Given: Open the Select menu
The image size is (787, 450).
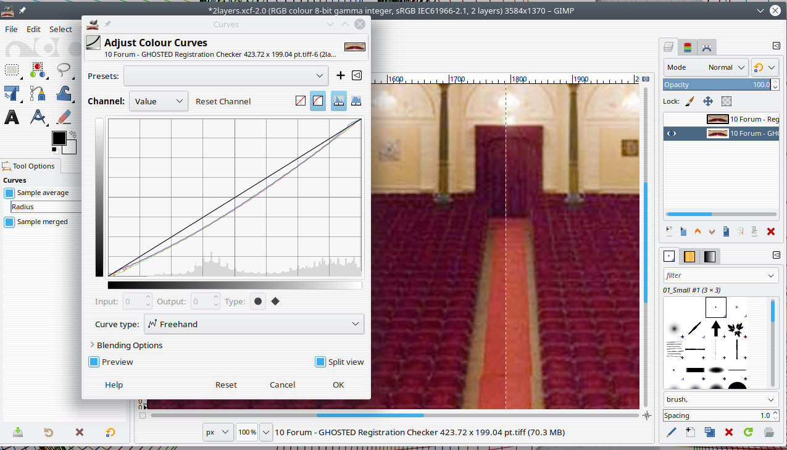Looking at the screenshot, I should coord(60,29).
